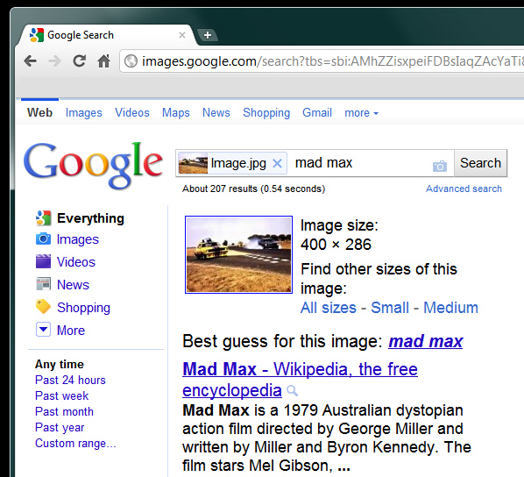This screenshot has width=524, height=477.
Task: Limit results to Past month
Action: tap(64, 411)
